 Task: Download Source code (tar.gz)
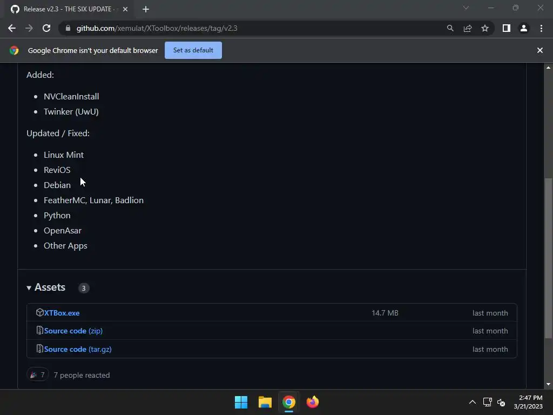point(78,350)
